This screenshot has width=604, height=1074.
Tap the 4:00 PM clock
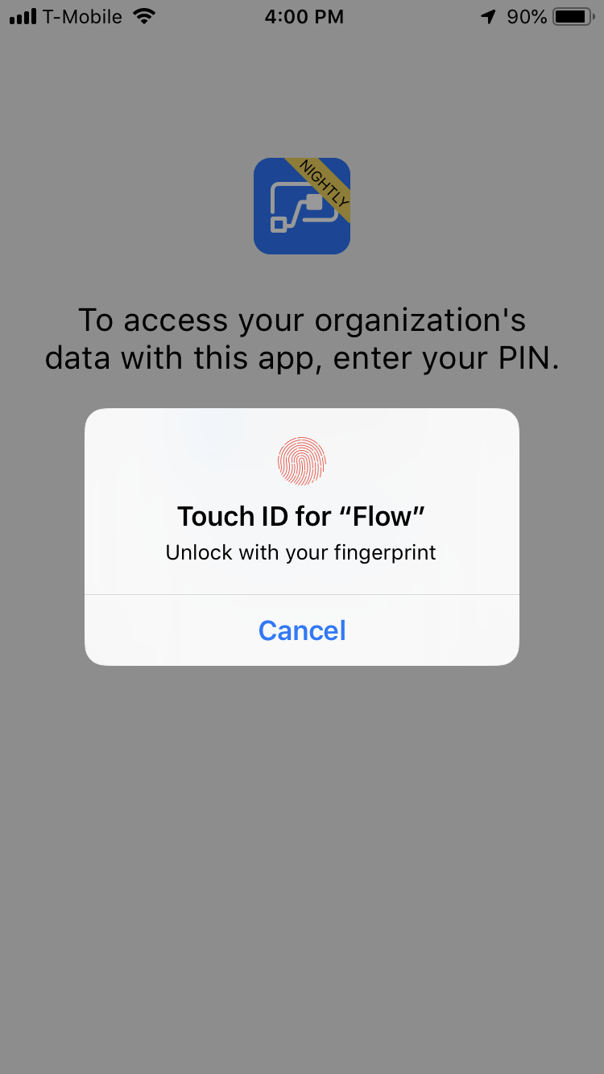304,16
